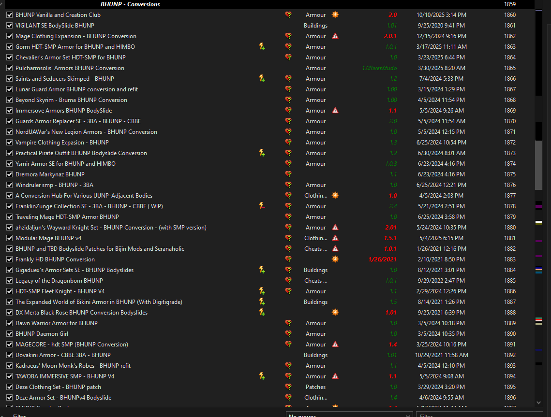Click the update star on DX Merta Black Rose row
Screen dimensions: 551x417
(335, 313)
